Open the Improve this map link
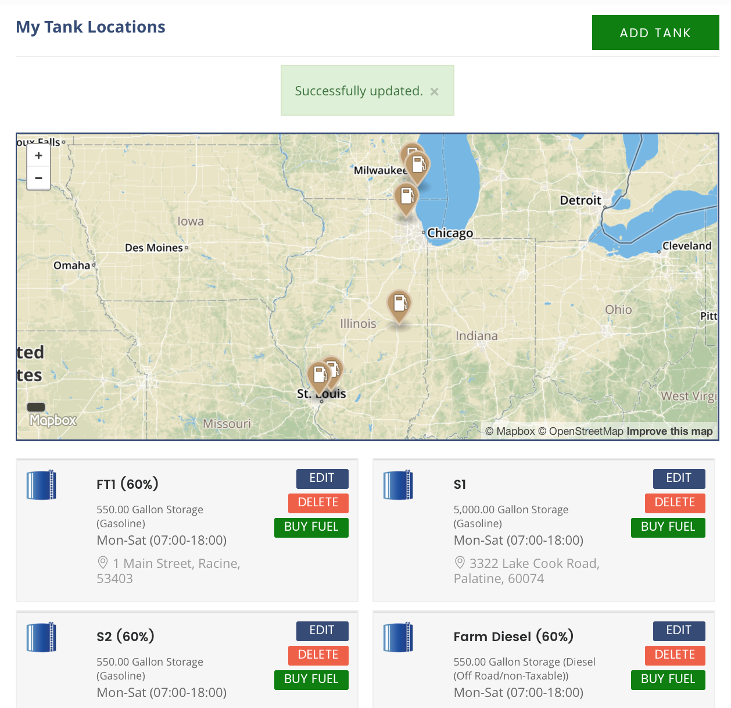The image size is (731, 708). tap(669, 431)
